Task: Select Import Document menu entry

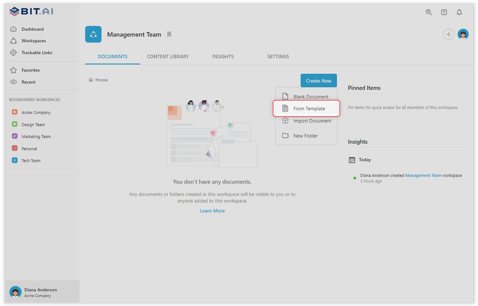Action: (x=306, y=121)
